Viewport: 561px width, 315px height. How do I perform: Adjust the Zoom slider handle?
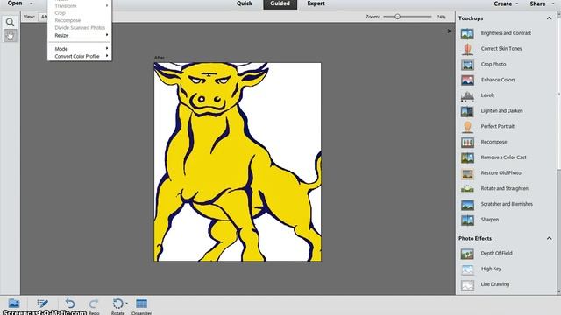397,17
